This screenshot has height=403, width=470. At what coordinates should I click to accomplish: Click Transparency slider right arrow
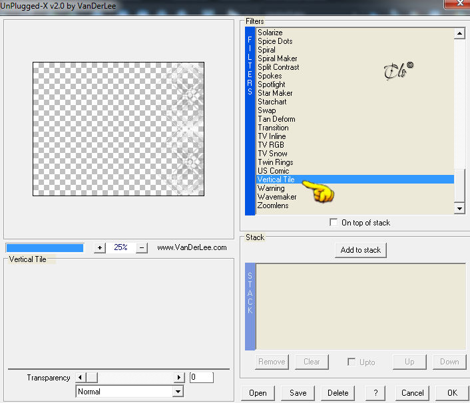click(179, 377)
